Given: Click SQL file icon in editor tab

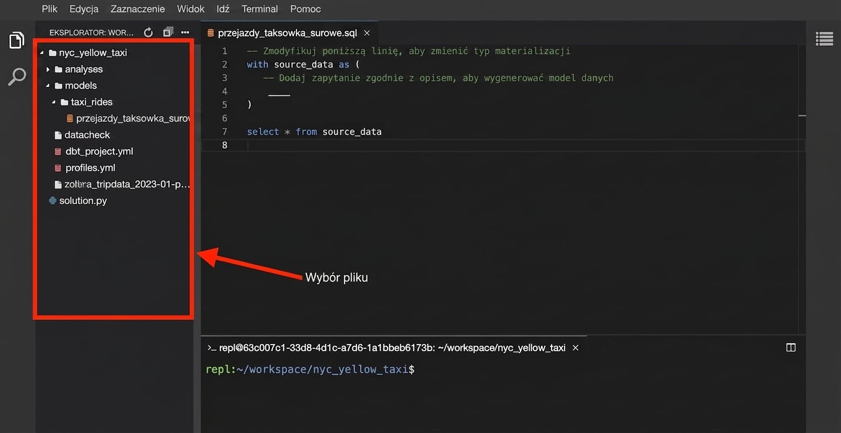Looking at the screenshot, I should pyautogui.click(x=211, y=33).
